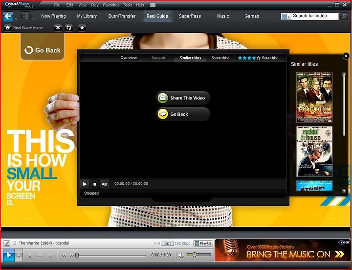Viewport: 352px width, 270px height.
Task: Click the brown Go Back tab
Action: pos(42,48)
